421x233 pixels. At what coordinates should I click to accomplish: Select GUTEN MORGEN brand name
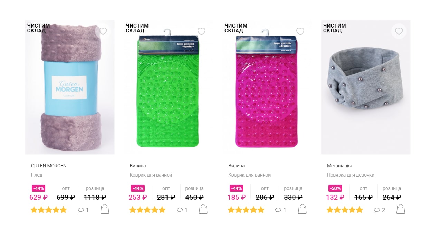pos(49,166)
